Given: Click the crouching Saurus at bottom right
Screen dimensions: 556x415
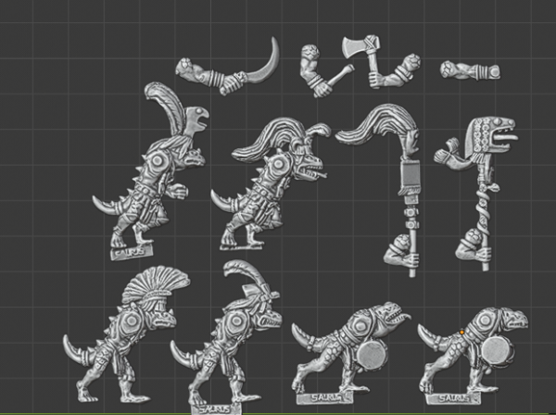Looking at the screenshot, I should point(474,347).
